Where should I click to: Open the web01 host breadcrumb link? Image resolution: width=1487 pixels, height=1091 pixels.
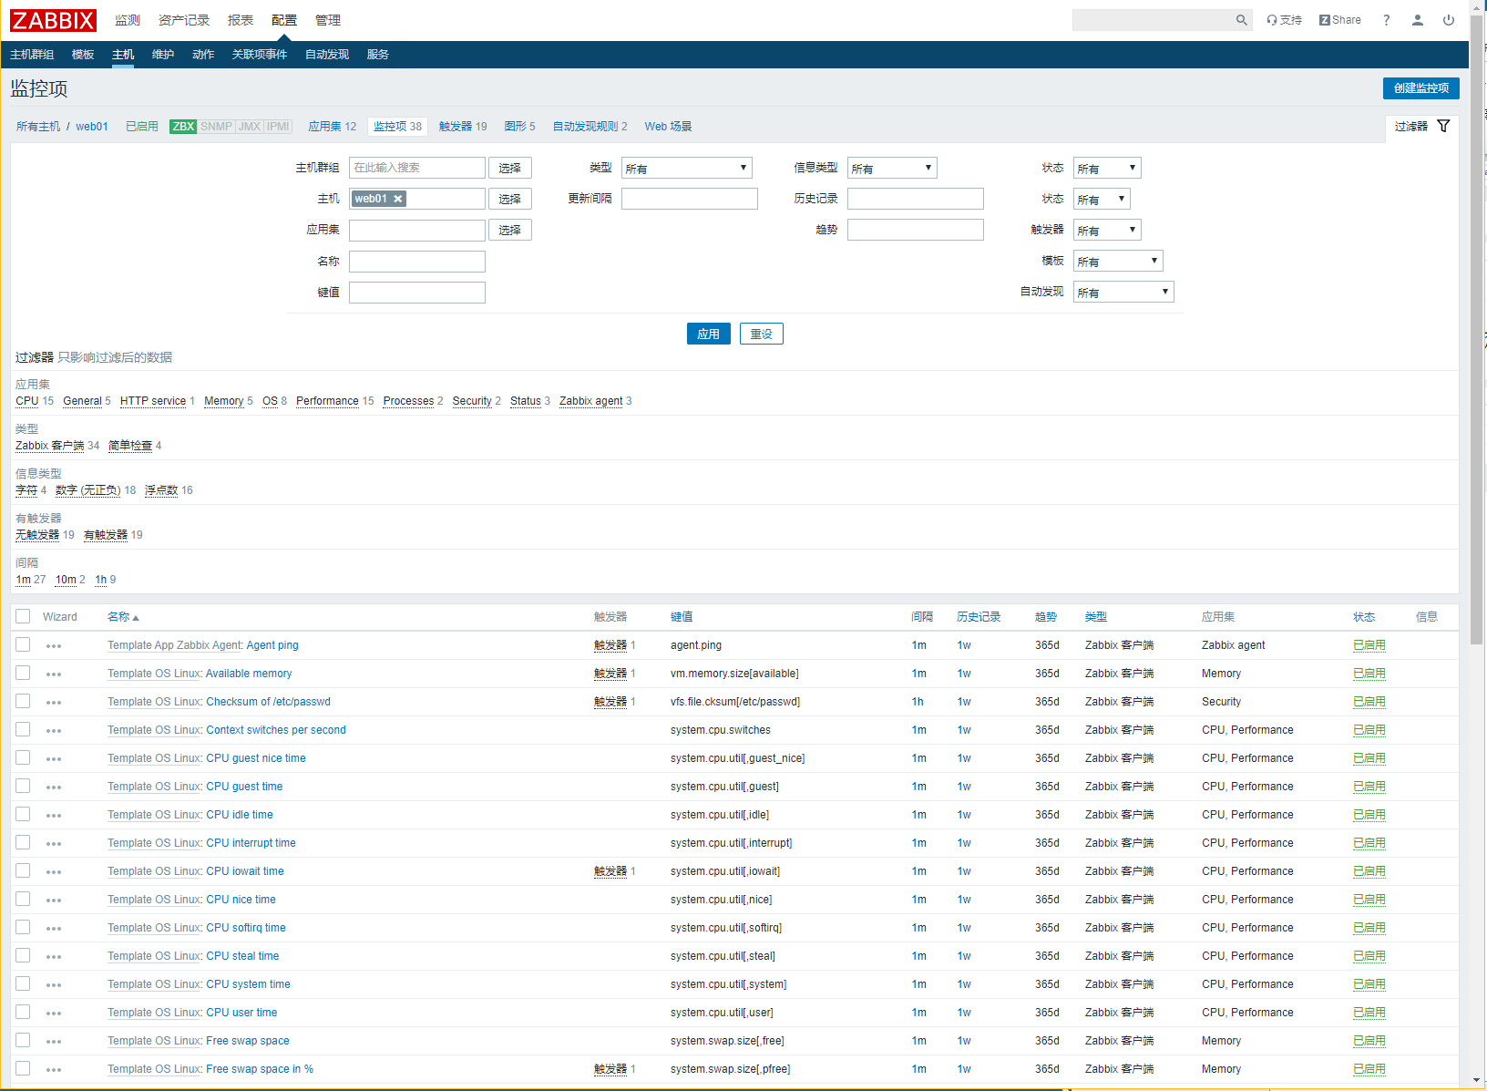pos(92,127)
